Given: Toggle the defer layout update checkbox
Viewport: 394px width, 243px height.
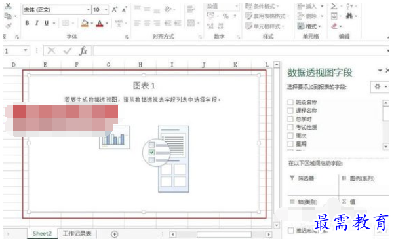Looking at the screenshot, I should (x=290, y=231).
